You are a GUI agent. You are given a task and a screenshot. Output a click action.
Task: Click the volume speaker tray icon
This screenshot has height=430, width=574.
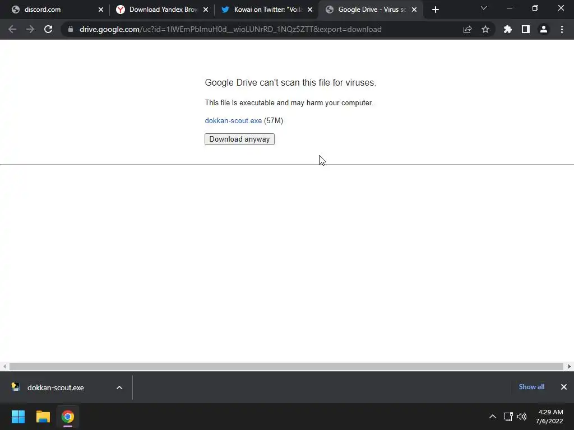tap(522, 417)
